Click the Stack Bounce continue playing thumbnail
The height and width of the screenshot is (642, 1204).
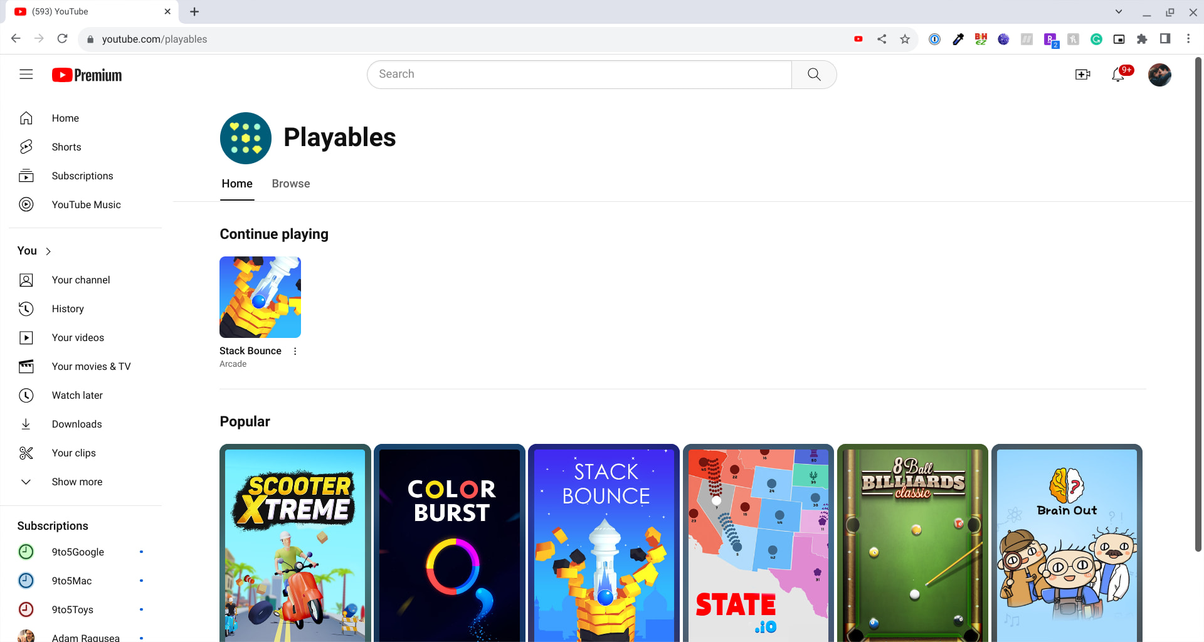tap(260, 297)
